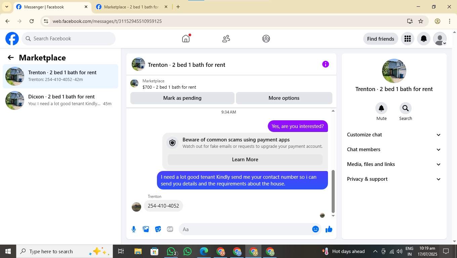Image resolution: width=457 pixels, height=258 pixels.
Task: Switch to the Marketplace 2 bed 1 bath tab
Action: (131, 7)
